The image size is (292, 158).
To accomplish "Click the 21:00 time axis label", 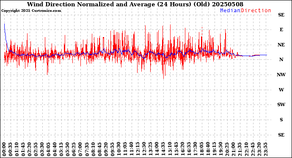I will 233,149.
